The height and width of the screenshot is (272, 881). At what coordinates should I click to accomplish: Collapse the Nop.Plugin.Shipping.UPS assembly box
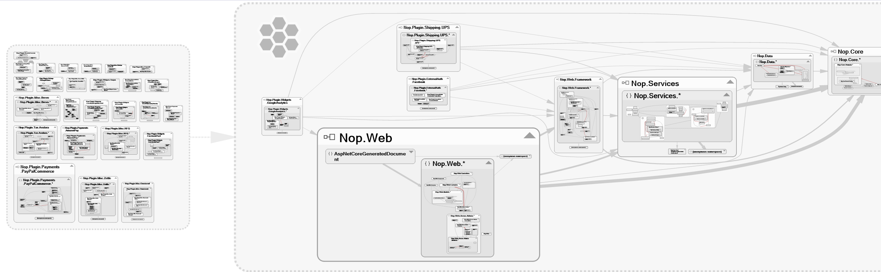click(457, 27)
